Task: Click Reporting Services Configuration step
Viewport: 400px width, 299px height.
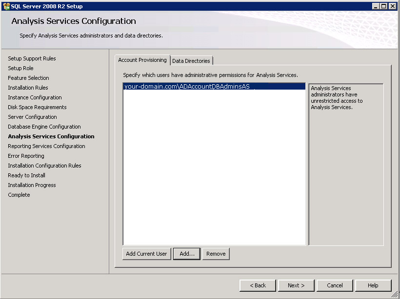Action: click(x=46, y=146)
